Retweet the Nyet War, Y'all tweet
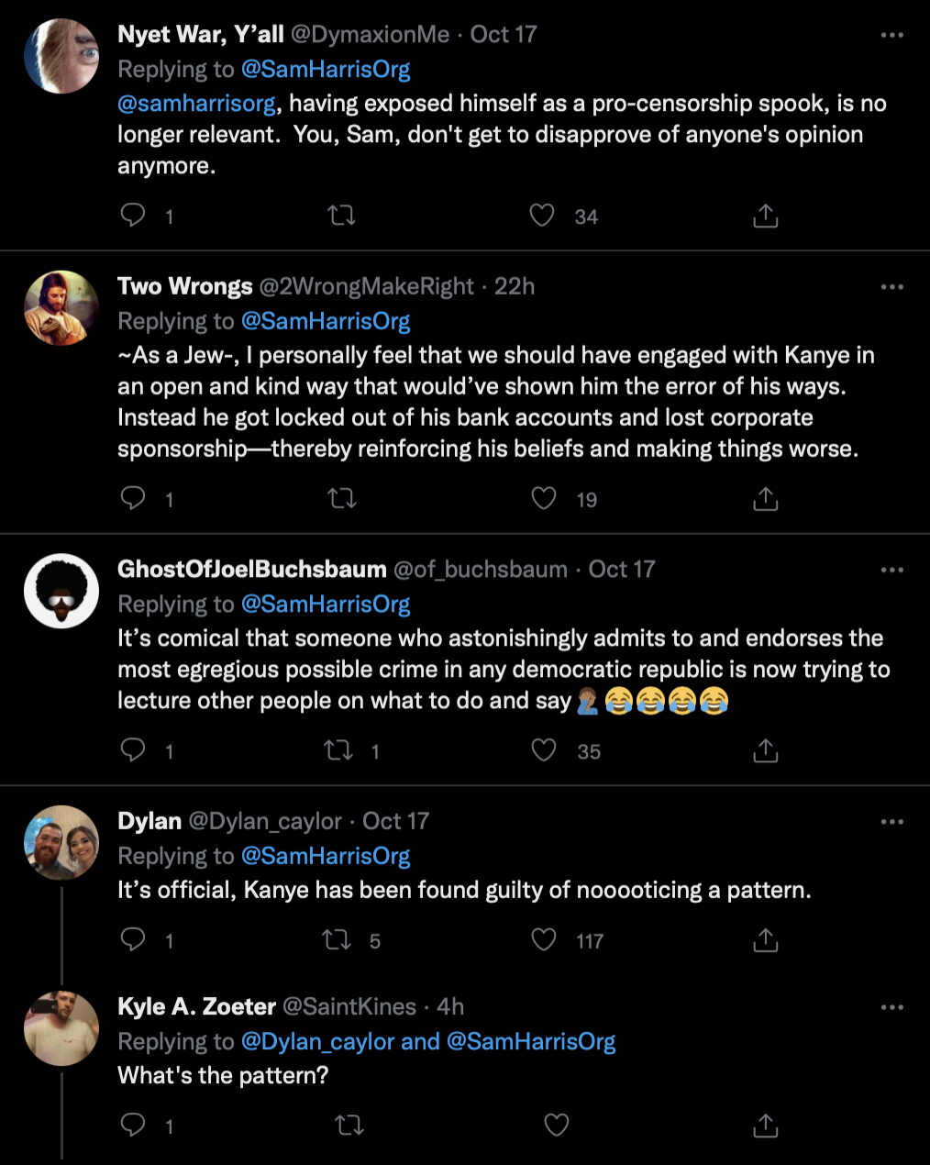The image size is (930, 1165). pos(341,216)
